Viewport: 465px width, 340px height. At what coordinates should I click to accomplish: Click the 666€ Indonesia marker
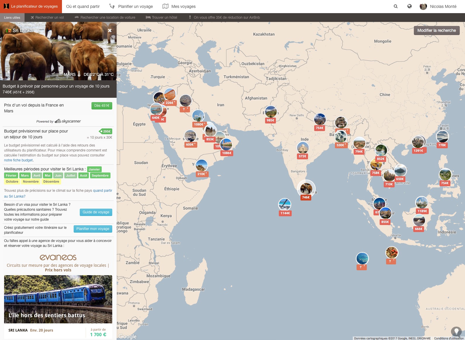tap(419, 223)
